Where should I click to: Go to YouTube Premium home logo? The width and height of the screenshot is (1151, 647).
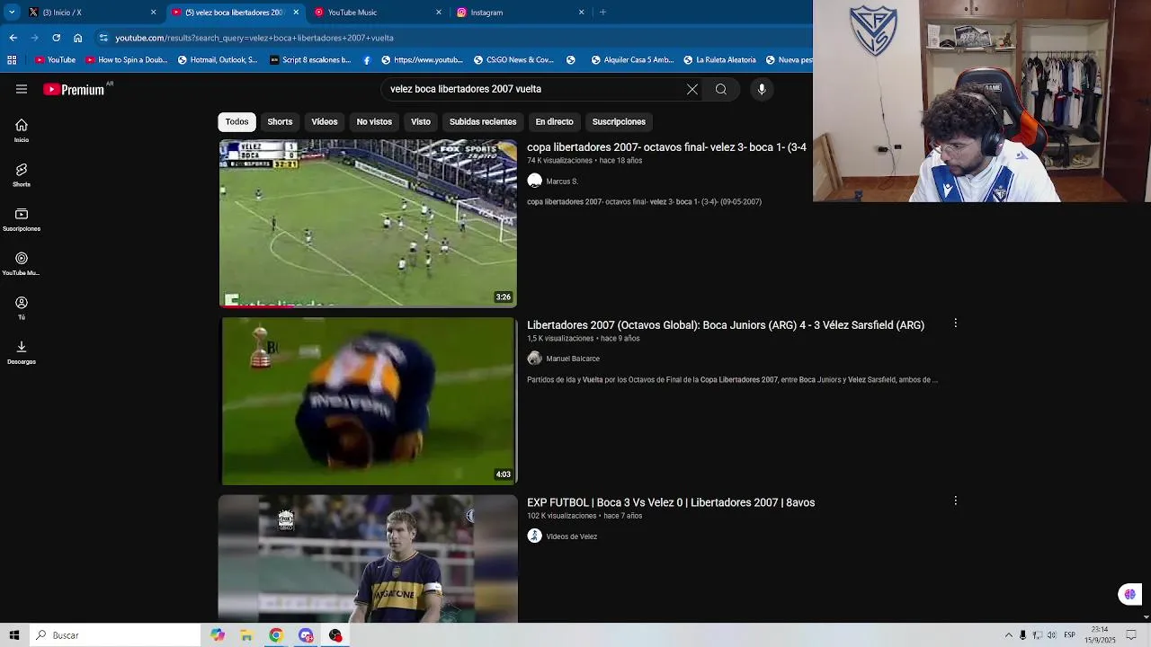coord(74,89)
